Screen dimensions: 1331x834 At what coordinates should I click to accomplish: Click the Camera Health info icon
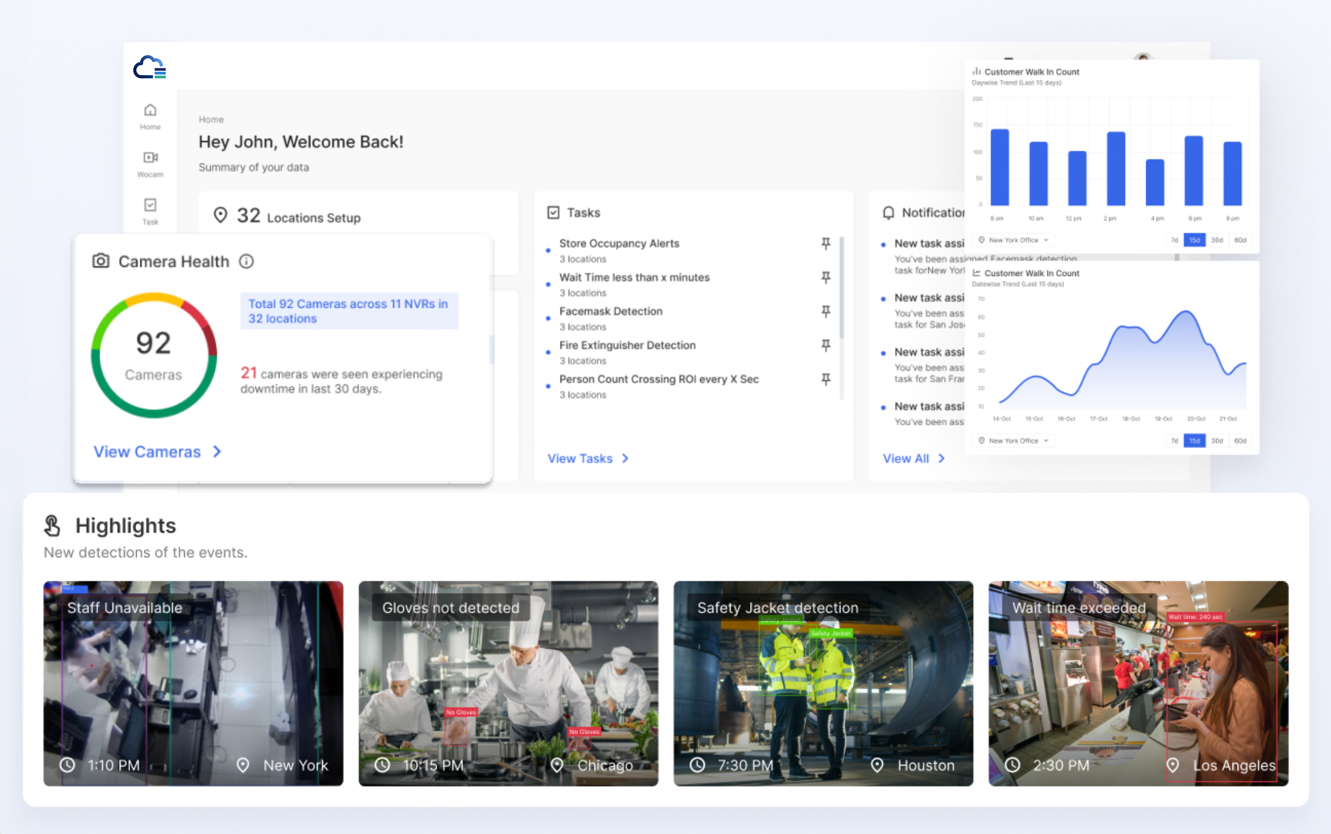tap(246, 262)
